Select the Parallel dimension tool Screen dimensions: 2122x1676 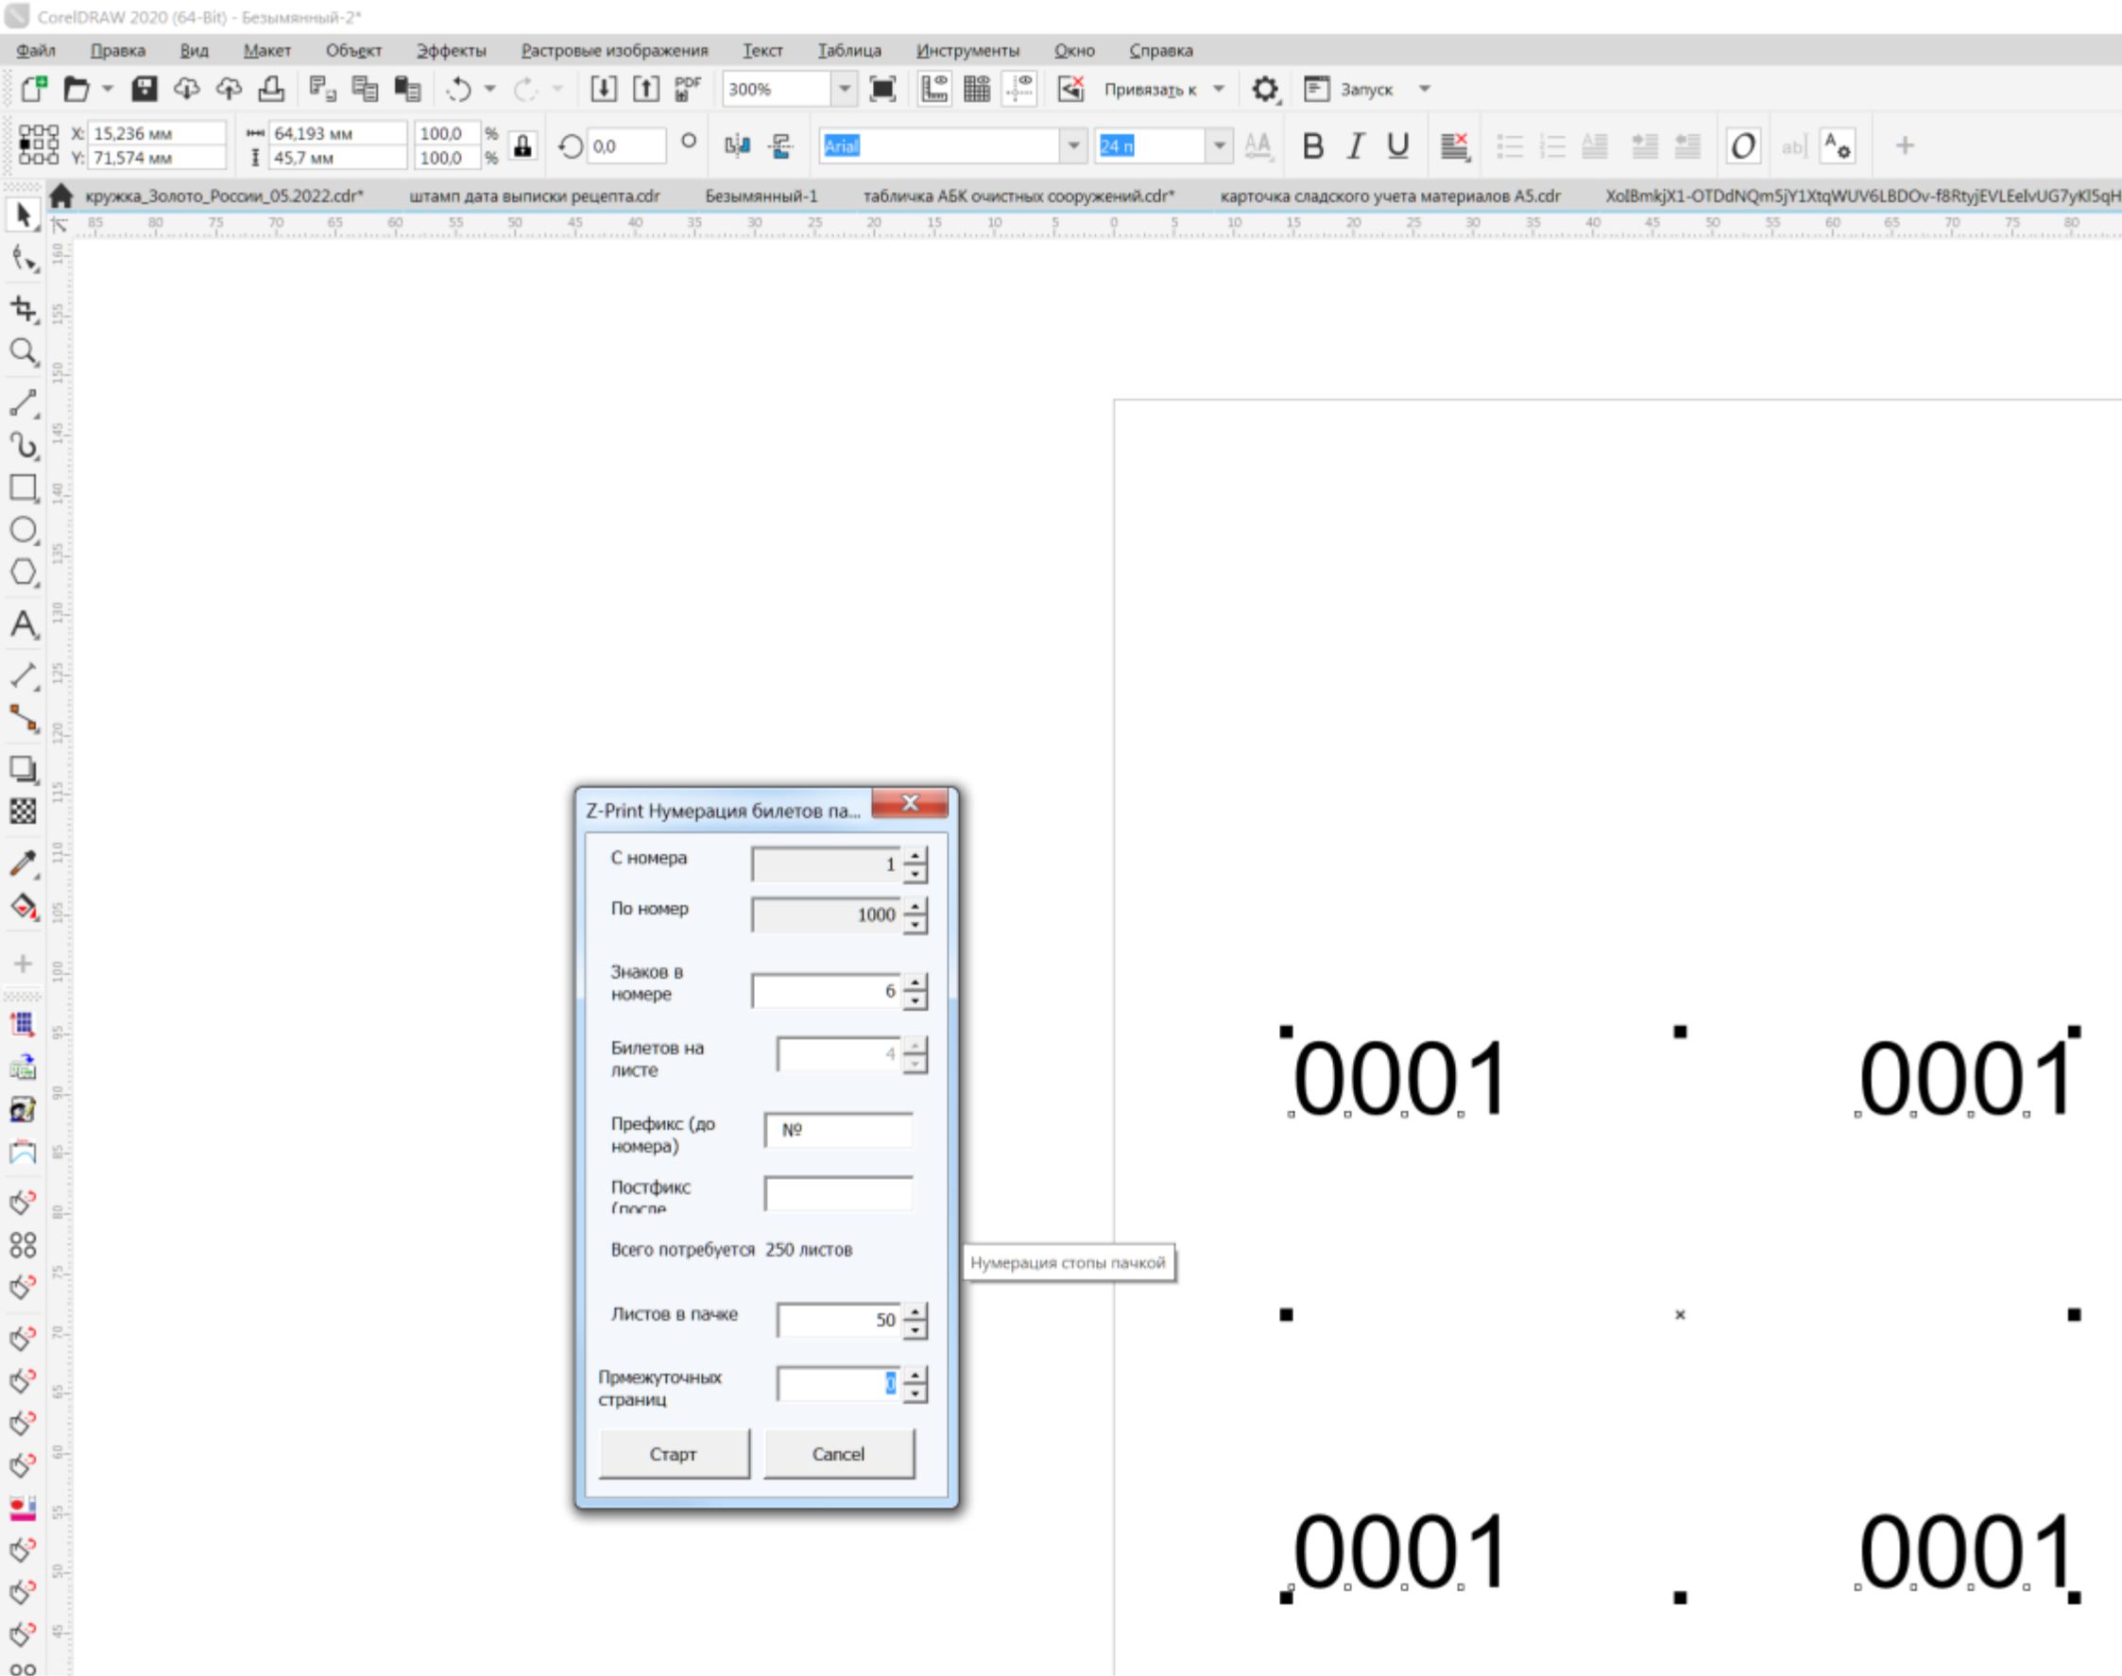click(x=24, y=676)
